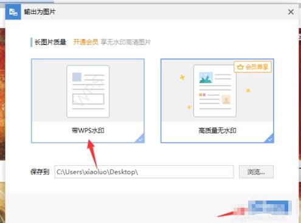301x223 pixels.
Task: Click the 开通会员 link
Action: (86, 42)
